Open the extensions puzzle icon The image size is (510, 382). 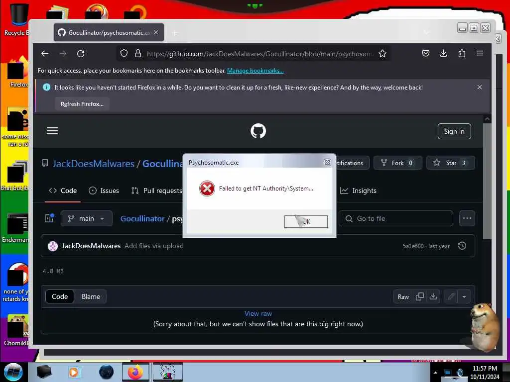462,53
